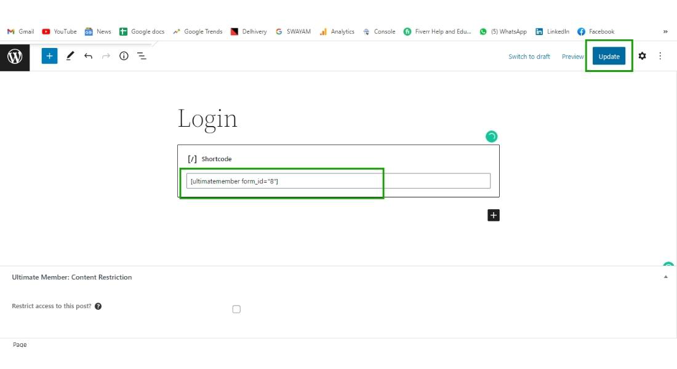
Task: Open the SWAYAM bookmark
Action: click(x=293, y=31)
